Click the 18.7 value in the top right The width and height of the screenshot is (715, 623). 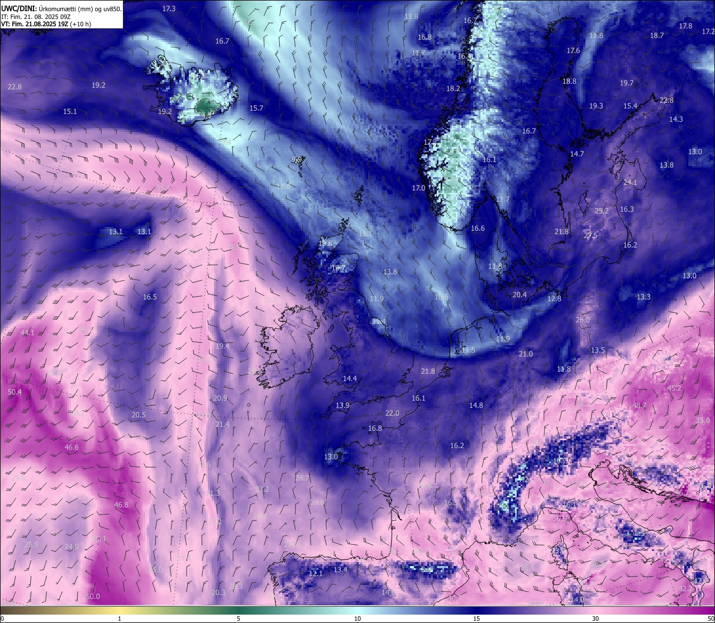[657, 36]
